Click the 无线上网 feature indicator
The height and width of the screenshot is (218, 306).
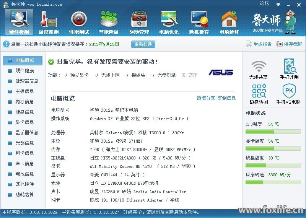click(107, 75)
